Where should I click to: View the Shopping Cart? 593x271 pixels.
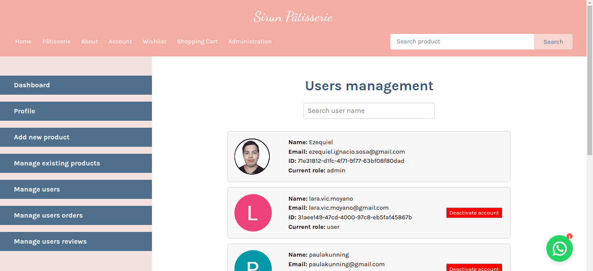(x=197, y=42)
